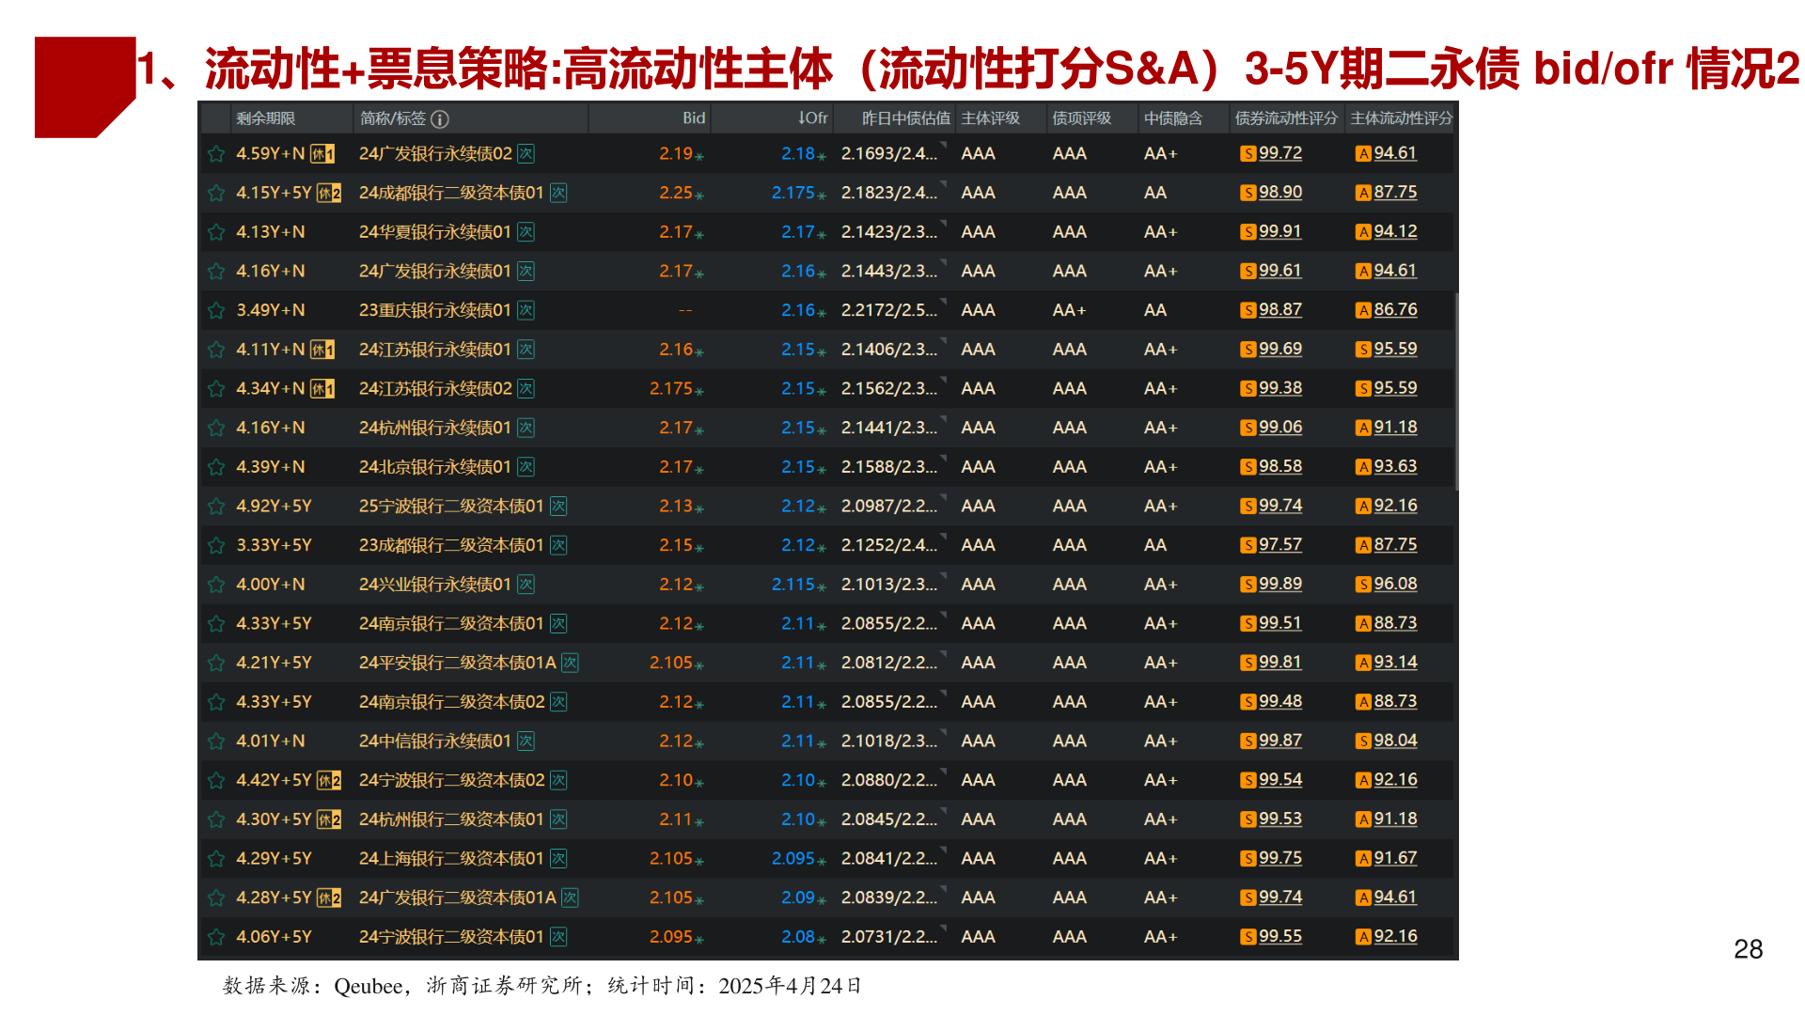Click Bid quote 2.25 for 24成都银行二级资本债01
The height and width of the screenshot is (1015, 1805).
coord(676,193)
